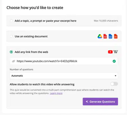127x115 pixels.
Task: Click the PPT file icon
Action: 116,36
